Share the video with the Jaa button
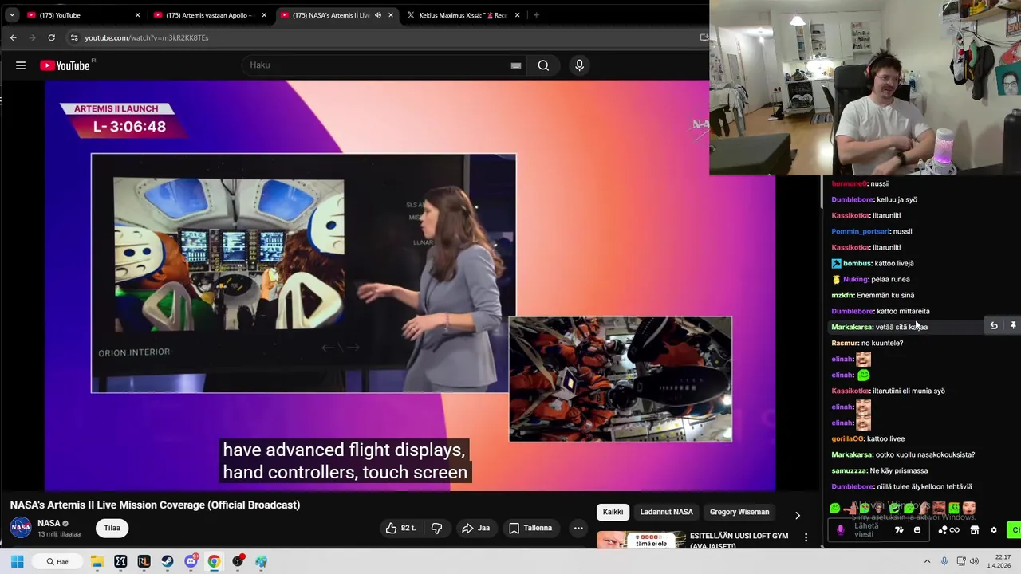The height and width of the screenshot is (574, 1021). pos(475,528)
